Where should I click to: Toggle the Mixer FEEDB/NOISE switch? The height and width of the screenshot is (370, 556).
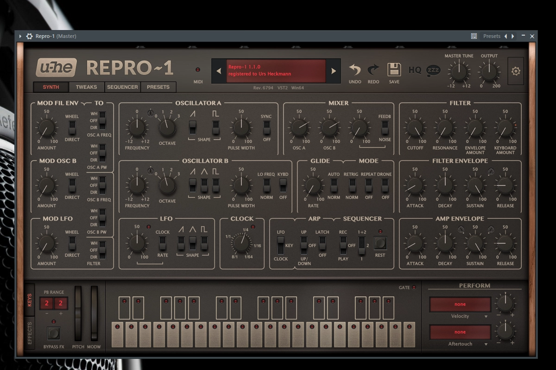click(x=385, y=127)
